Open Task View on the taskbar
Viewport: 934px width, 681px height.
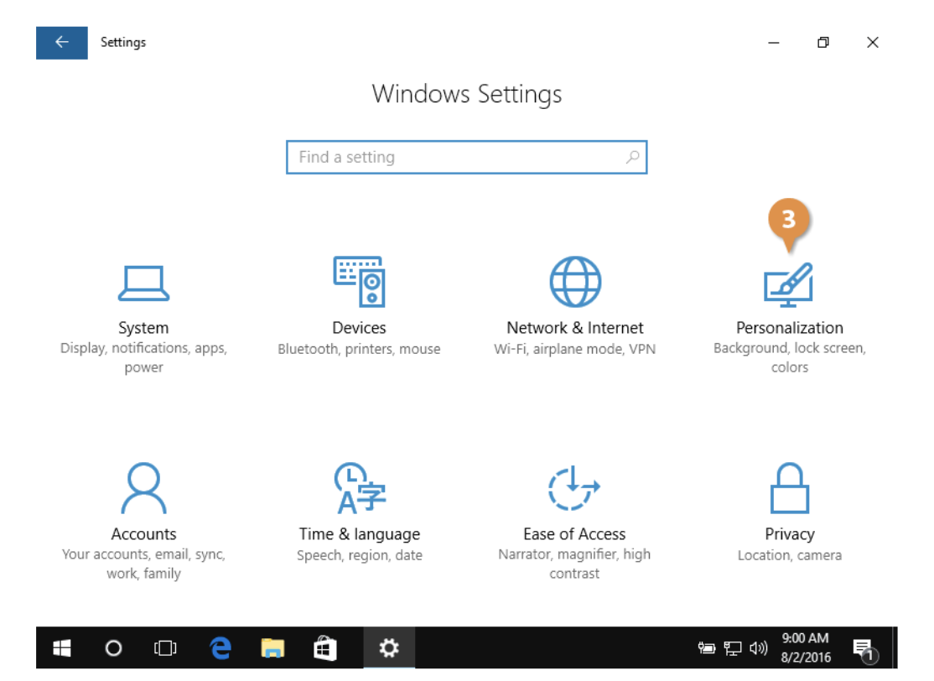165,648
